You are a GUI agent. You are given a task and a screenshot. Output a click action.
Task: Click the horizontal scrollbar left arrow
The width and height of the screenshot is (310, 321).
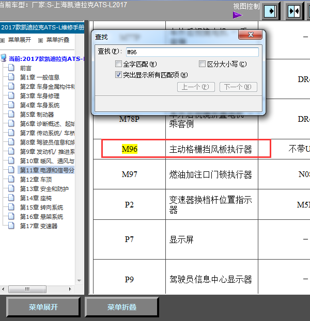3,290
